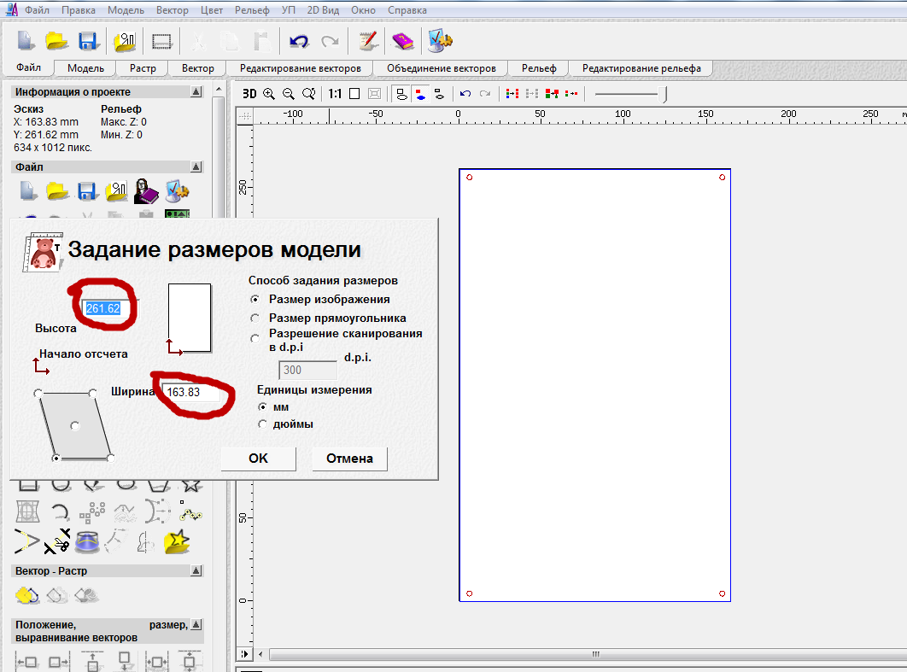Viewport: 907px width, 672px height.
Task: Collapse Положение, размер, выравнивание векторов section
Action: 196,624
